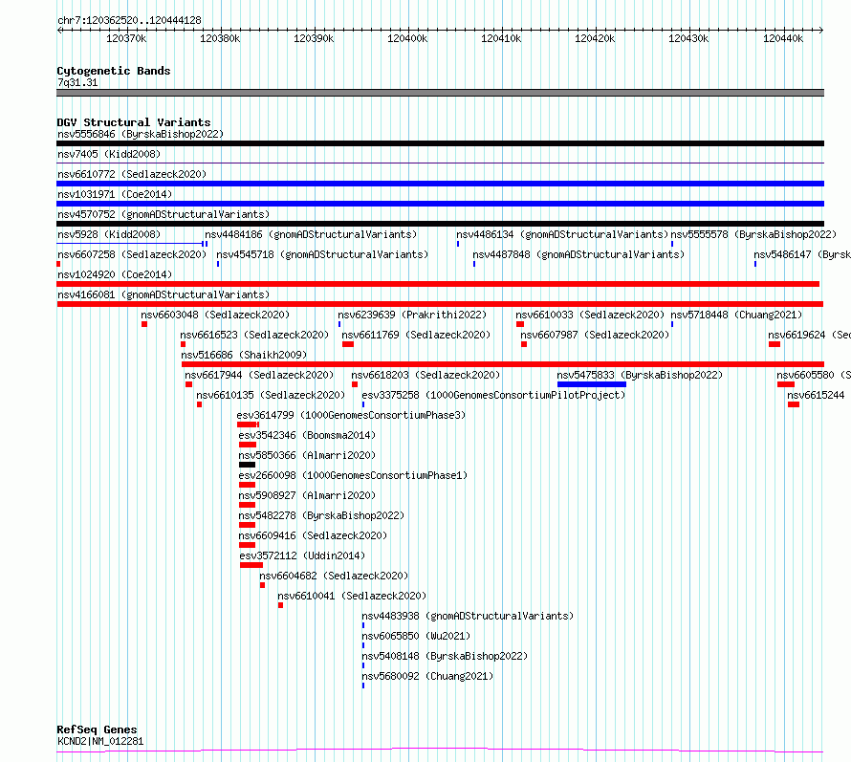The image size is (851, 762).
Task: Click nsv5908927 (Almarri2020) label
Action: click(x=307, y=495)
